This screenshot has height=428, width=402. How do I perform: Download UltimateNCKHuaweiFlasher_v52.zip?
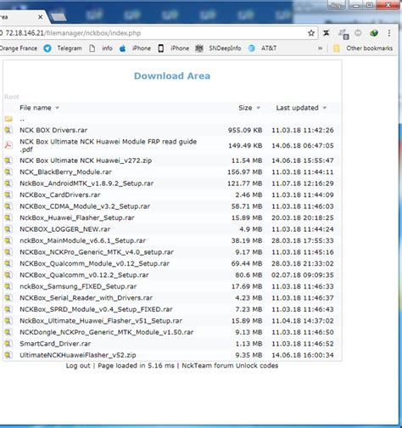point(78,355)
